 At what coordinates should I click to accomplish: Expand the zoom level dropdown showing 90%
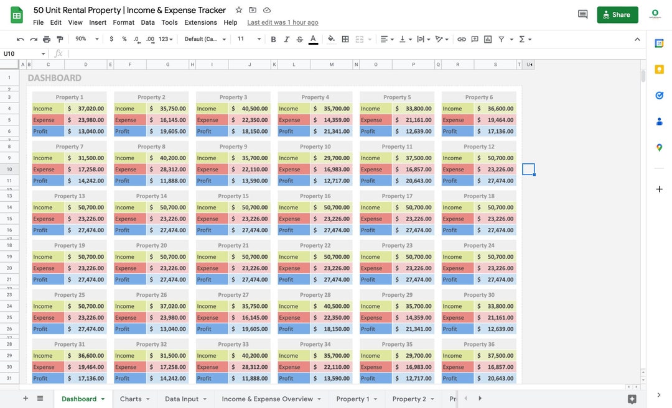85,39
